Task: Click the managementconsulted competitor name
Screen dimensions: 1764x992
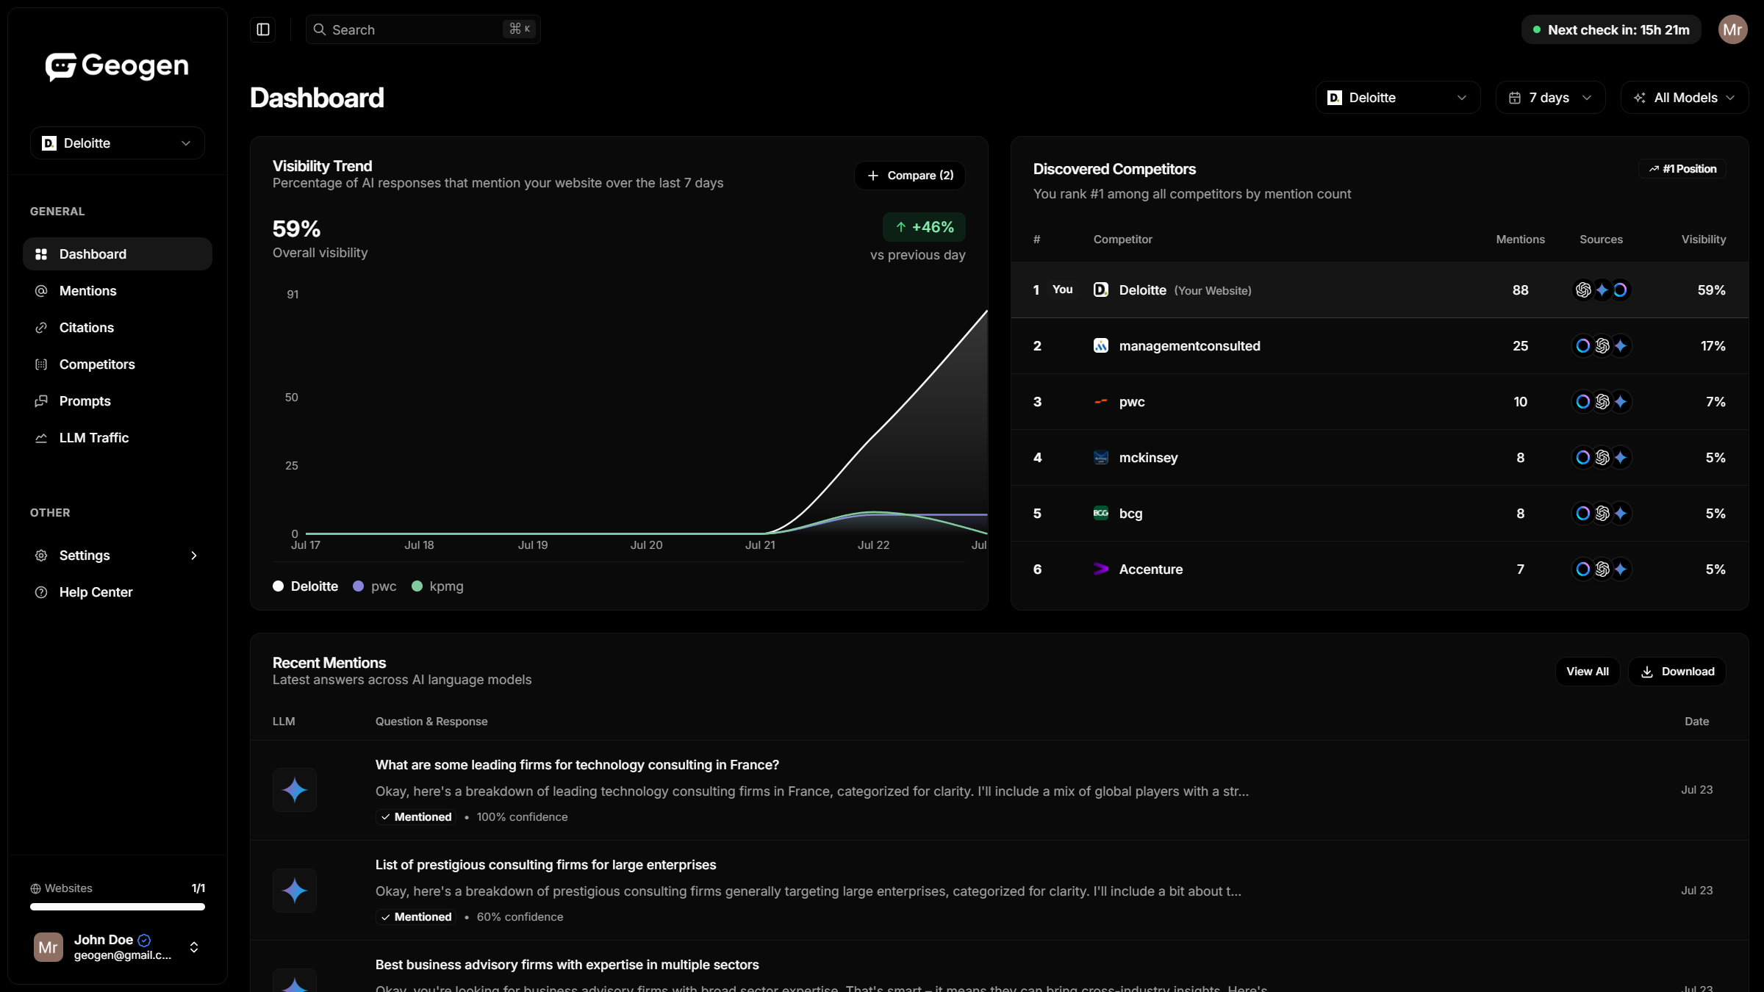Action: 1189,346
